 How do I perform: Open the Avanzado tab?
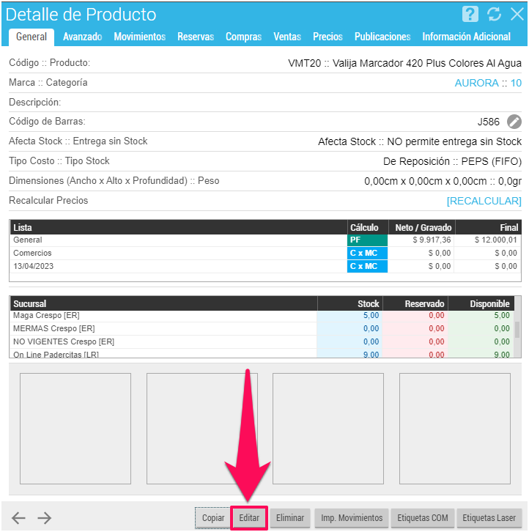[82, 37]
